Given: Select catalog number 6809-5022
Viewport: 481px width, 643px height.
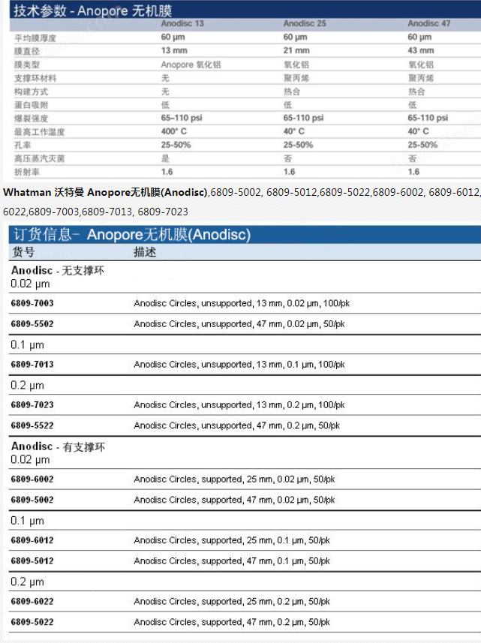Looking at the screenshot, I should (32, 622).
